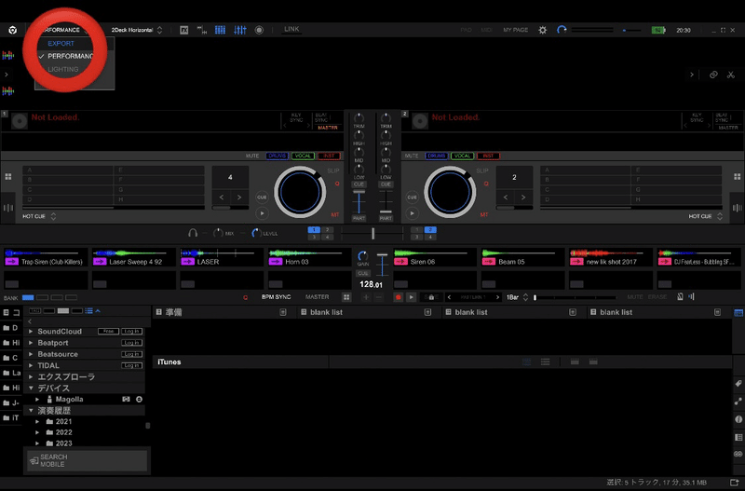Mute VOCAL on deck 1
The image size is (745, 491).
point(303,156)
